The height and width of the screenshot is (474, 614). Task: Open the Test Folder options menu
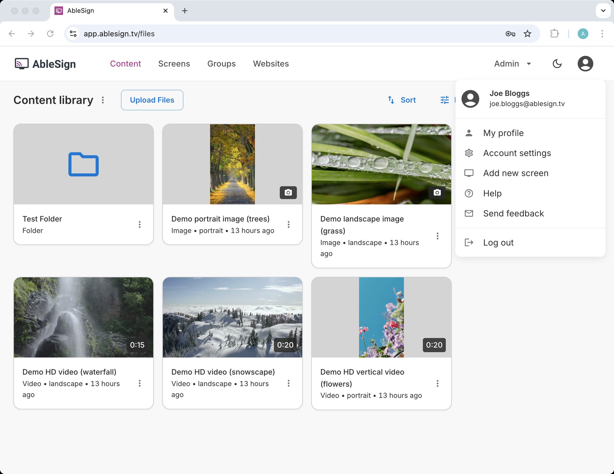point(139,224)
